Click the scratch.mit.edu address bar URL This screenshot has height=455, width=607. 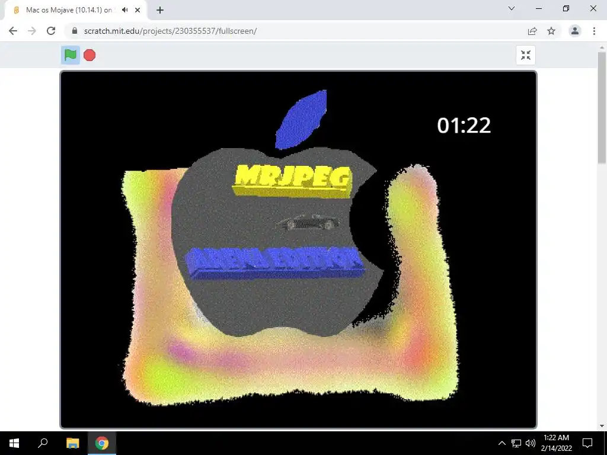[x=170, y=31]
